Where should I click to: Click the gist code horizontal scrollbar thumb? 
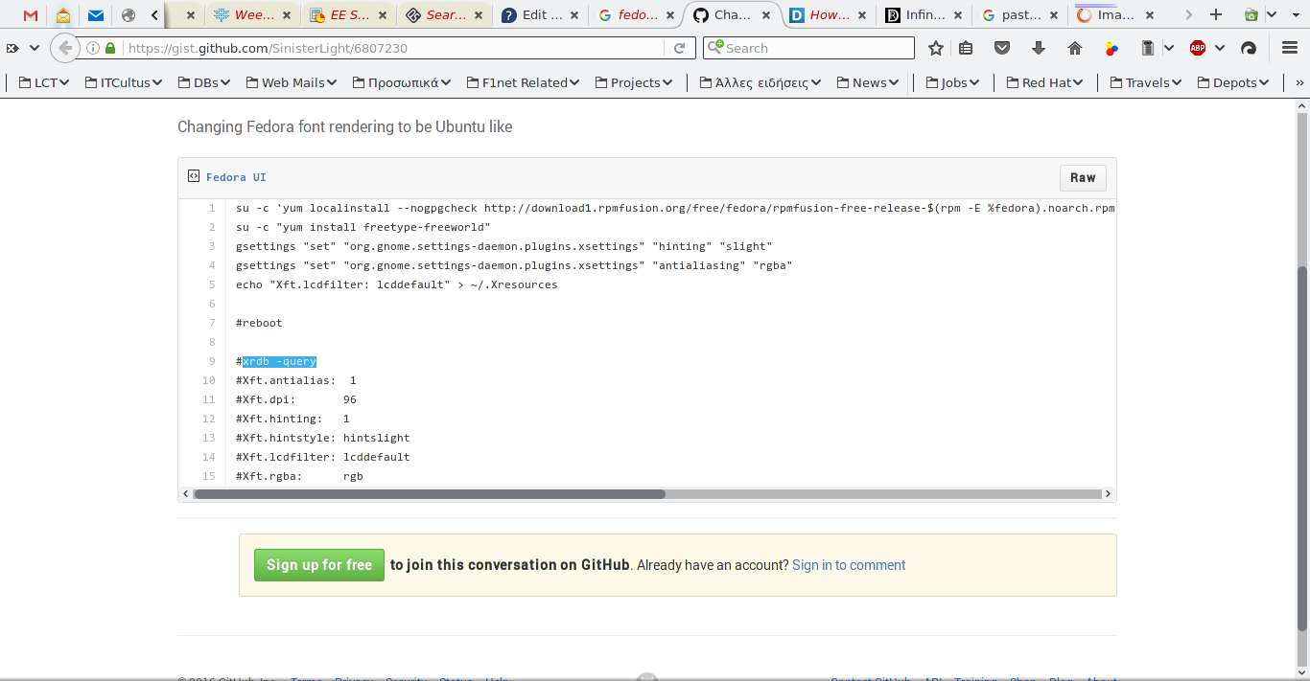coord(430,494)
